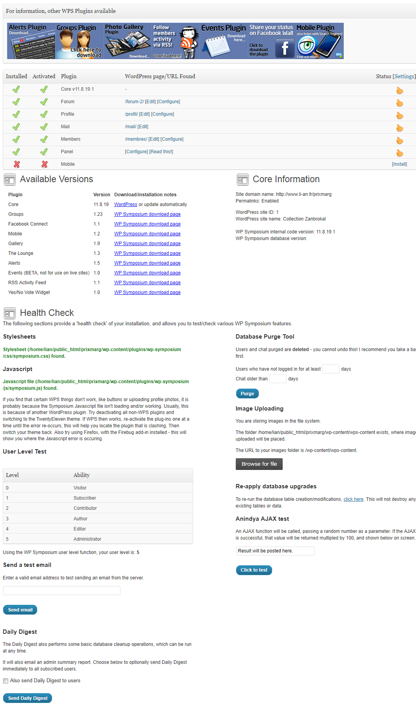Screen dimensions: 416x710
Task: Click the Purge button
Action: pos(247,394)
